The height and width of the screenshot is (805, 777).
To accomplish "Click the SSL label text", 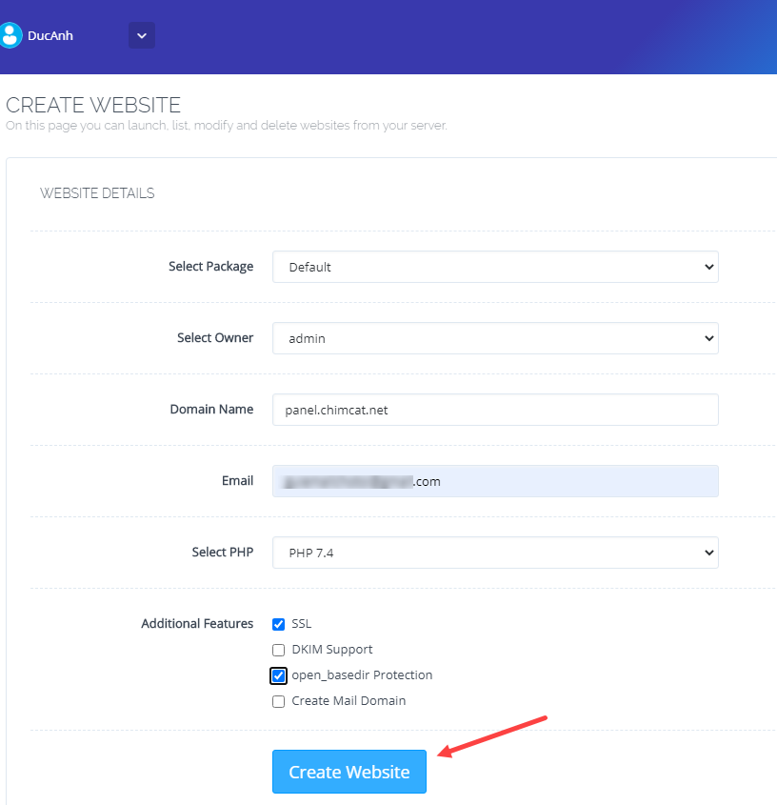I will pos(301,624).
